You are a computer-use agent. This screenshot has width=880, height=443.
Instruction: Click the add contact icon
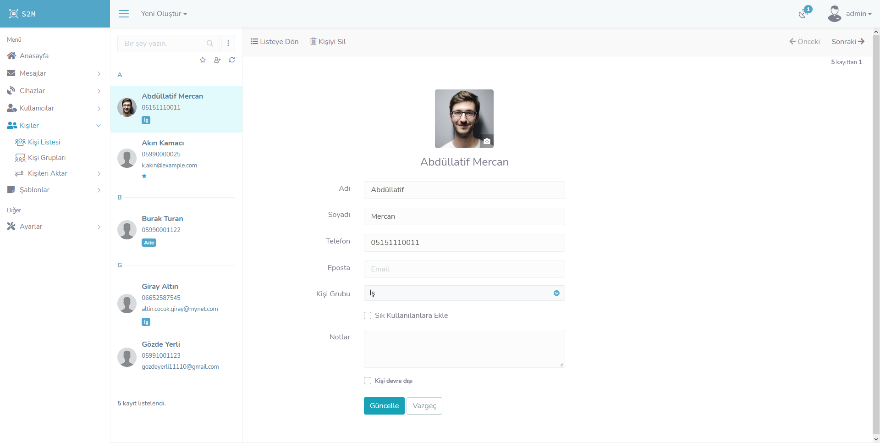click(x=217, y=60)
